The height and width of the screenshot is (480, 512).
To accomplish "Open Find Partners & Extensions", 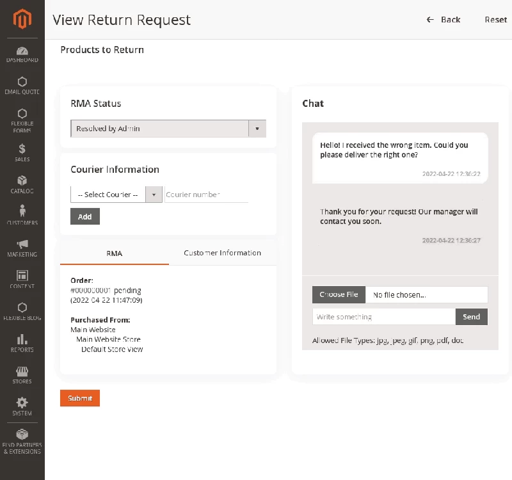I will (x=22, y=442).
